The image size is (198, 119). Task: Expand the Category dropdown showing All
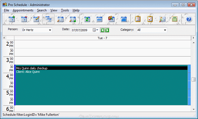click(165, 30)
